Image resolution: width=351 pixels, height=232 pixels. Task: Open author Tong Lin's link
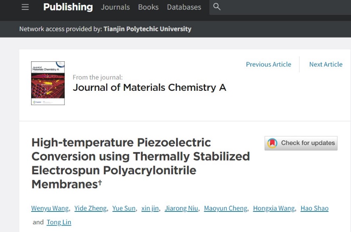tap(59, 222)
